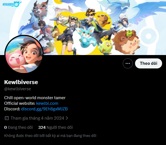The width and height of the screenshot is (166, 145).
Task: Follow the account with Theo dõi button
Action: click(x=148, y=63)
